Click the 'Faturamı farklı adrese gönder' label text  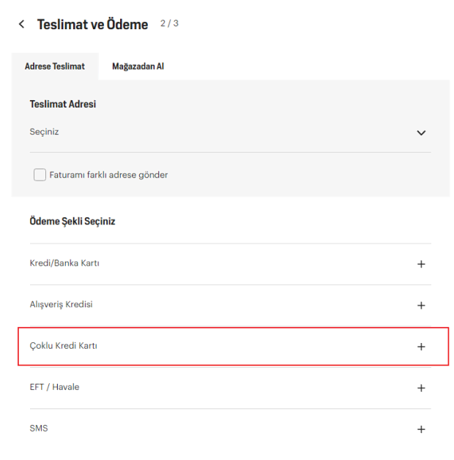pos(108,175)
